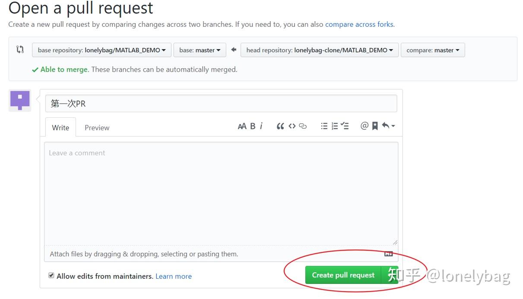The width and height of the screenshot is (523, 299).
Task: Add a task list with the checklist icon
Action: tap(345, 126)
